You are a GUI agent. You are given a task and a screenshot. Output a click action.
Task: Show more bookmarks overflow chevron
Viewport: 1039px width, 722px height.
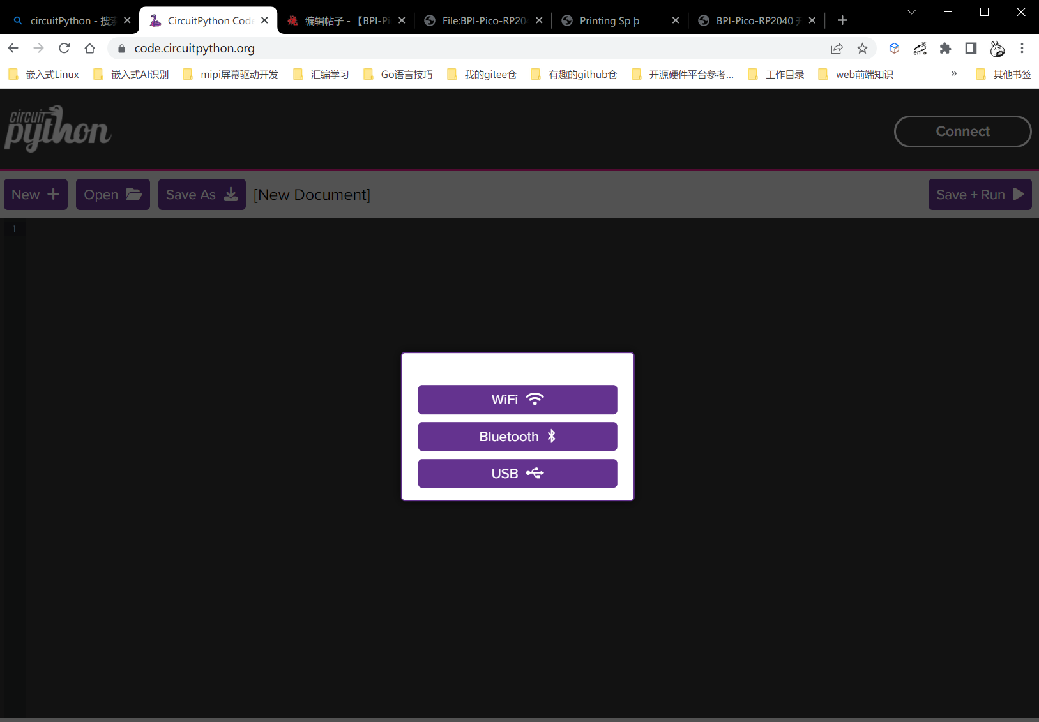(953, 74)
